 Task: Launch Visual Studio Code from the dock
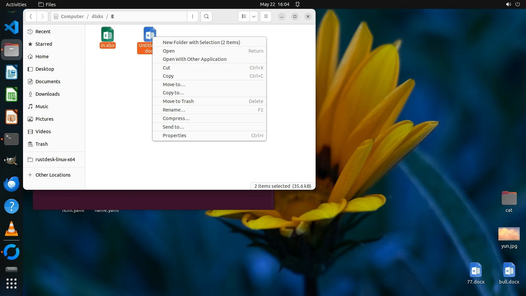[12, 27]
